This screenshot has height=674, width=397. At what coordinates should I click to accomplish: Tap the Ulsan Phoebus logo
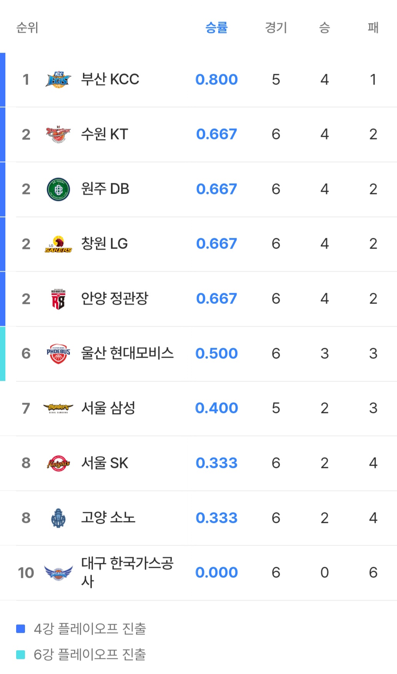click(58, 354)
